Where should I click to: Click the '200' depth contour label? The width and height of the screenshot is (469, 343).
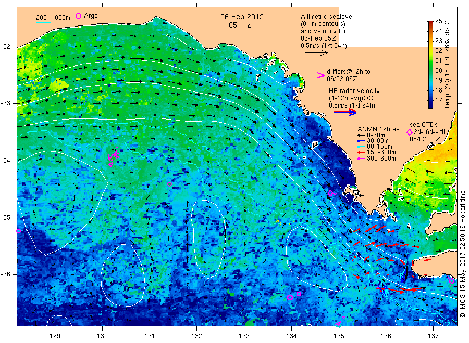click(41, 17)
